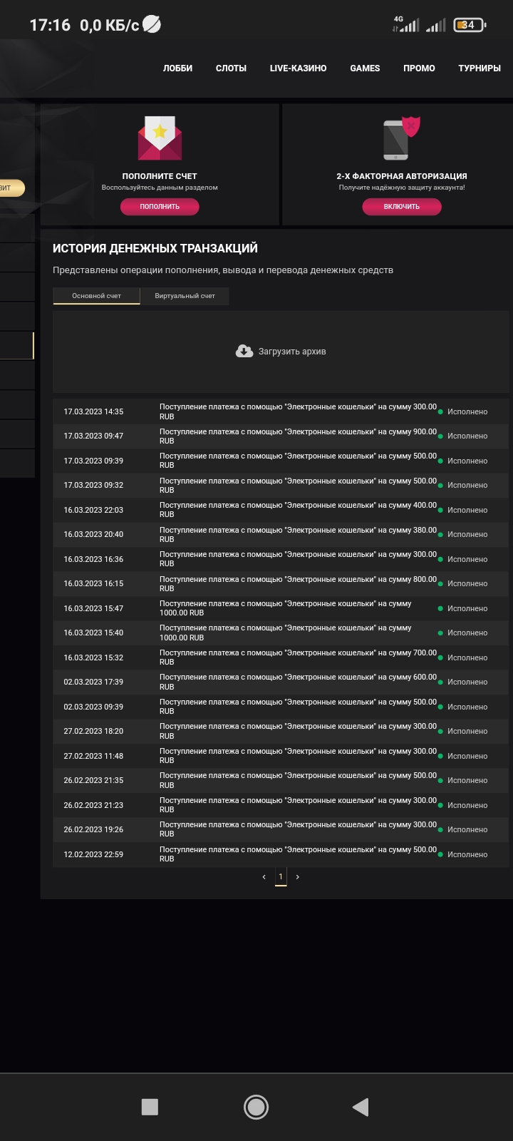Tap the Android home navigation button
This screenshot has height=1141, width=513.
tap(256, 1107)
